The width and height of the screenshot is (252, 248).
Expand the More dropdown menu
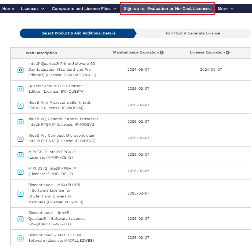point(226,8)
